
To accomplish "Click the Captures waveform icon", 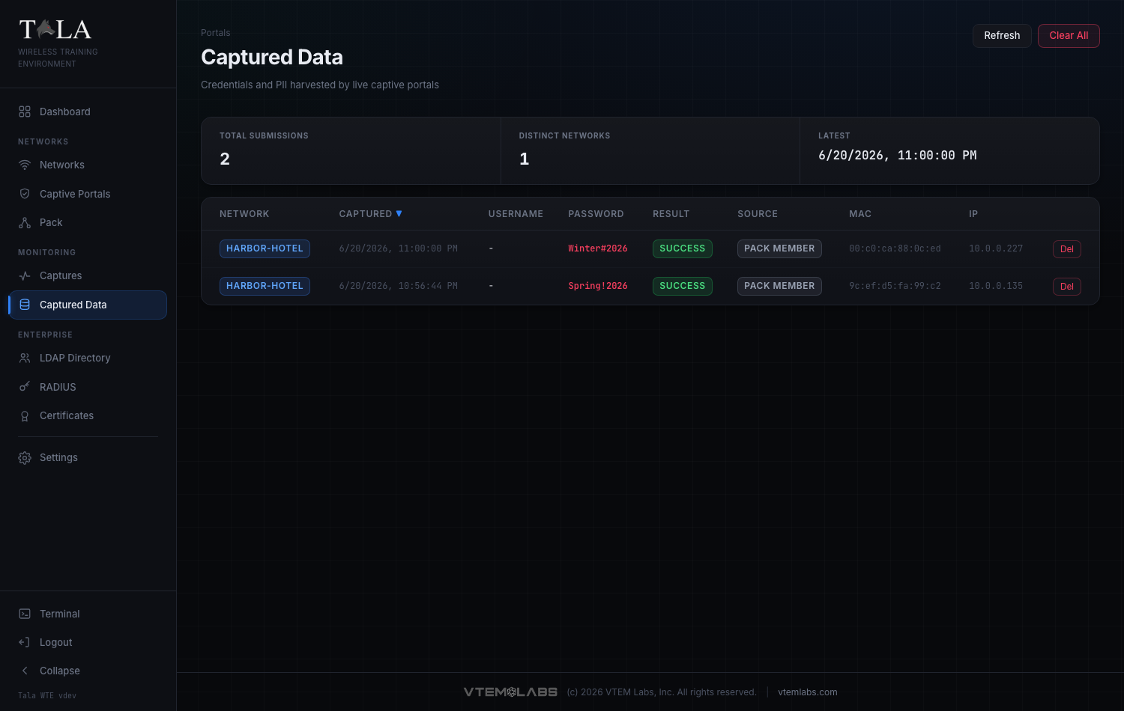I will (x=25, y=275).
